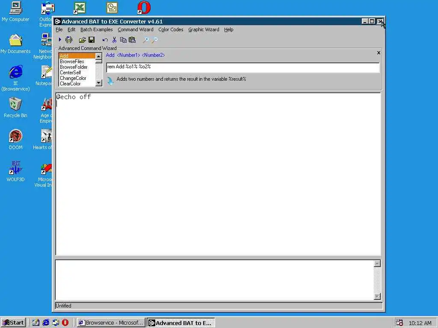The image size is (438, 328).
Task: Click the Notepad desktop icon
Action: click(x=44, y=75)
